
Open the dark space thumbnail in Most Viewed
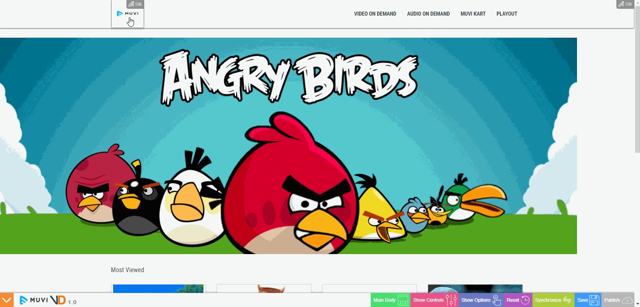point(475,289)
